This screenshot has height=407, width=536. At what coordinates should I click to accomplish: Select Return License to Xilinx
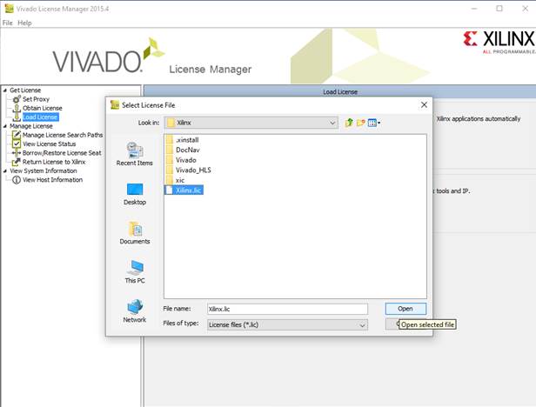54,162
